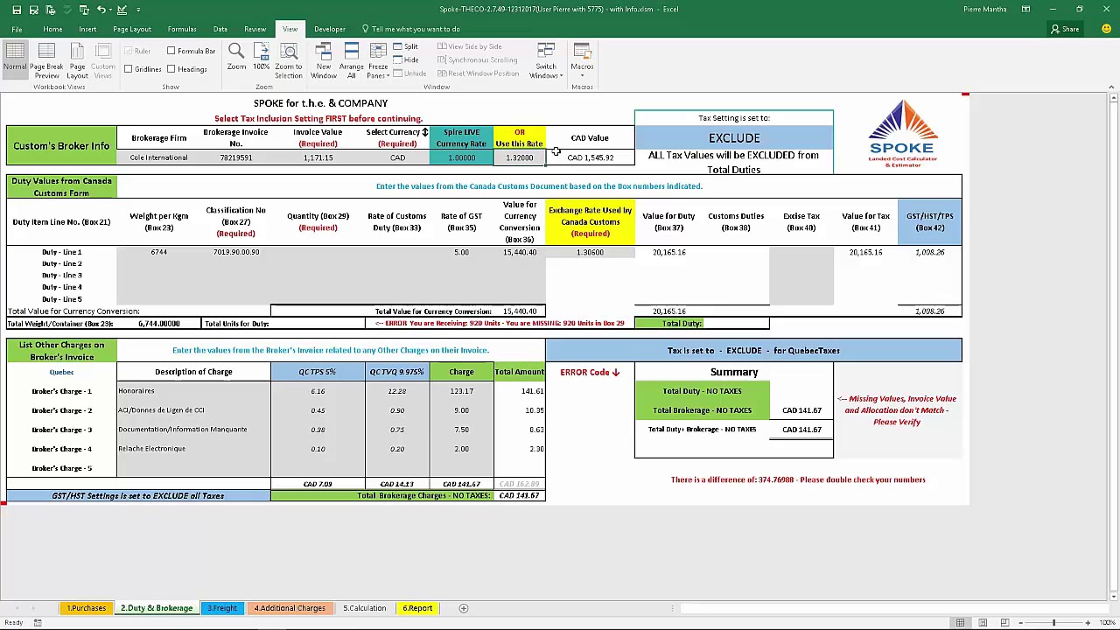This screenshot has height=630, width=1120.
Task: Open the Developer ribbon tab
Action: (x=330, y=29)
